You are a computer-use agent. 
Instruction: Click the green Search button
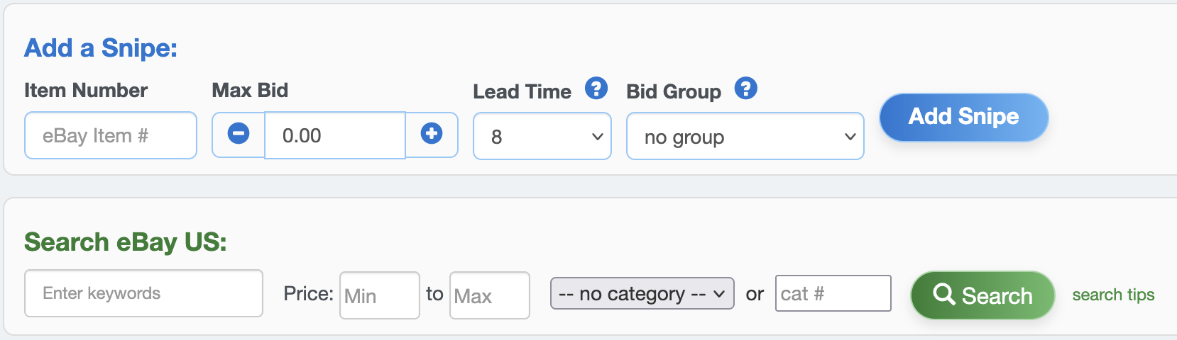pos(982,295)
